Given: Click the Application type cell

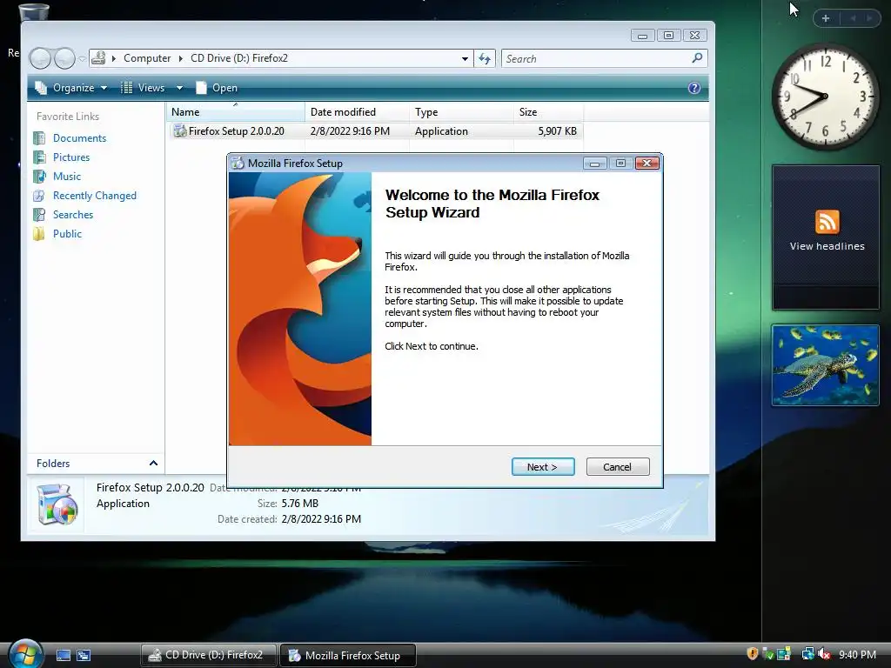Looking at the screenshot, I should click(441, 131).
